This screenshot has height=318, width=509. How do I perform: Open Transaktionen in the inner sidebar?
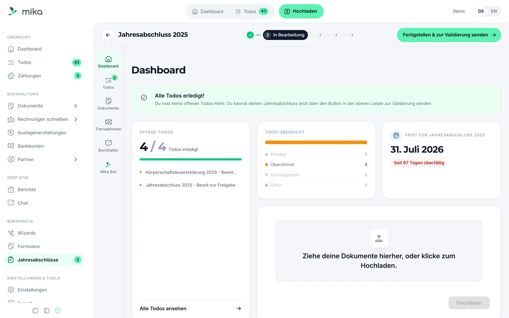point(108,125)
